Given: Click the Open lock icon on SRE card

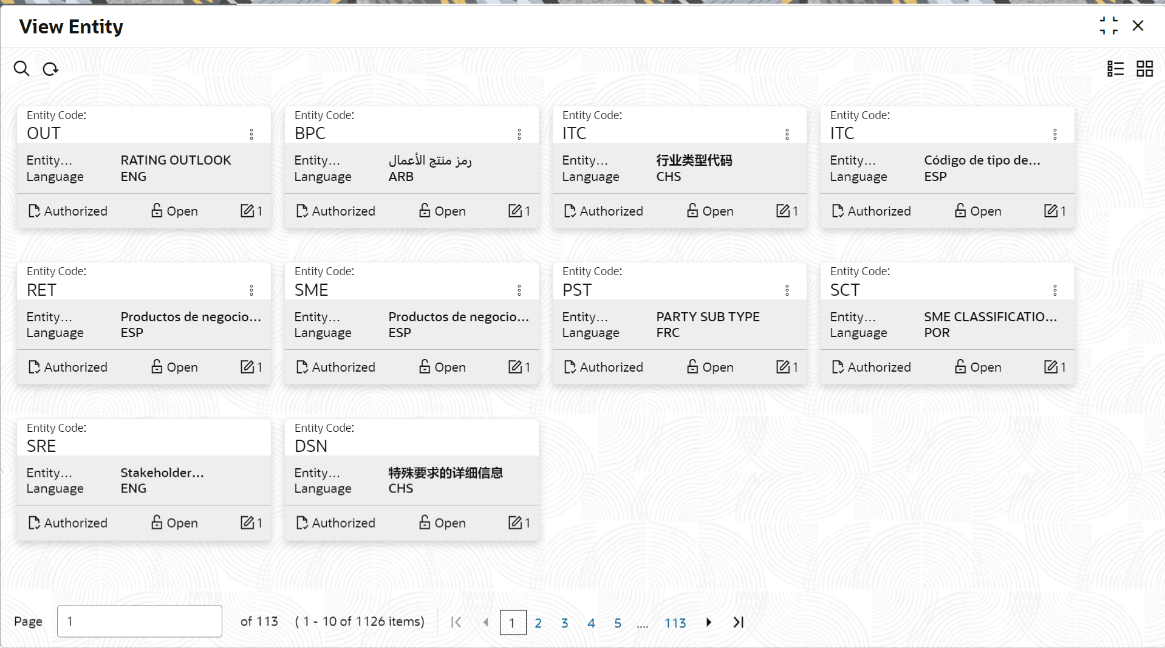Looking at the screenshot, I should point(157,522).
